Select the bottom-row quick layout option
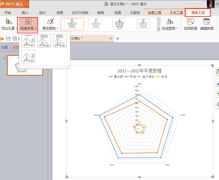This screenshot has width=219, height=180. [x=28, y=56]
